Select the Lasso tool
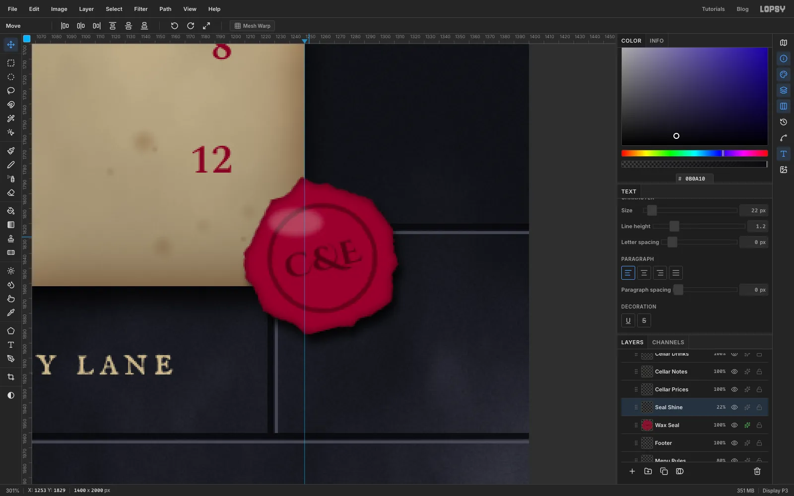 (x=11, y=91)
